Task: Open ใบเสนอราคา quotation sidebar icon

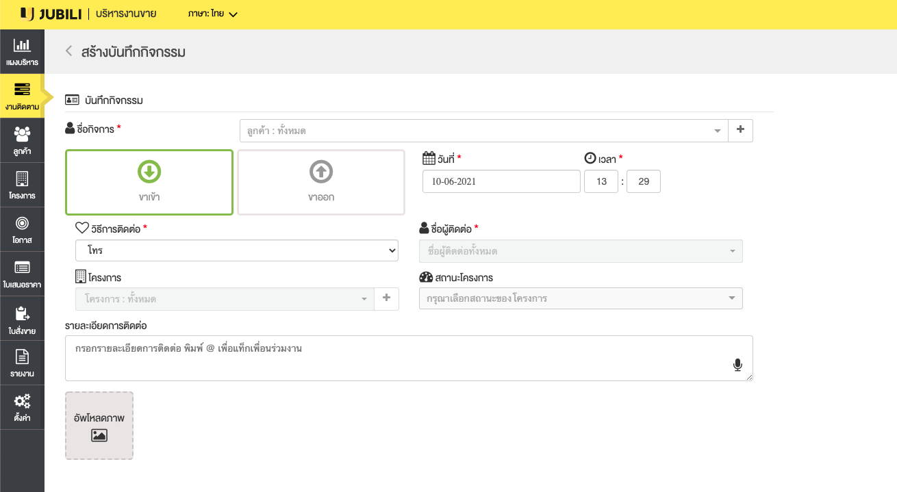Action: click(x=22, y=274)
